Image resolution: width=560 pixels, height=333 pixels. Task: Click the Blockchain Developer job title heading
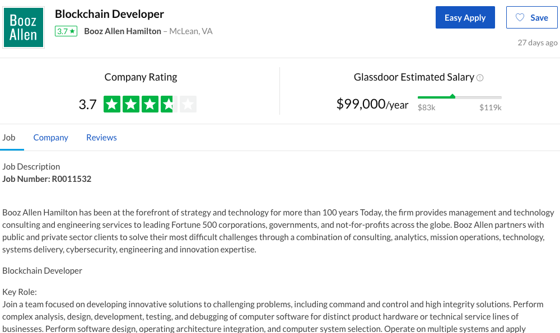tap(109, 14)
